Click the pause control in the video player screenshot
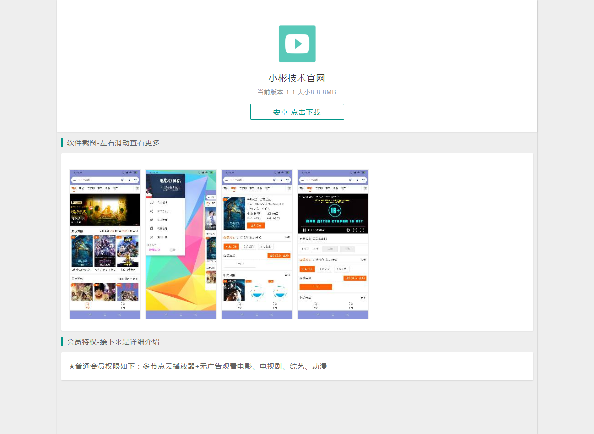This screenshot has height=434, width=594. pyautogui.click(x=304, y=230)
